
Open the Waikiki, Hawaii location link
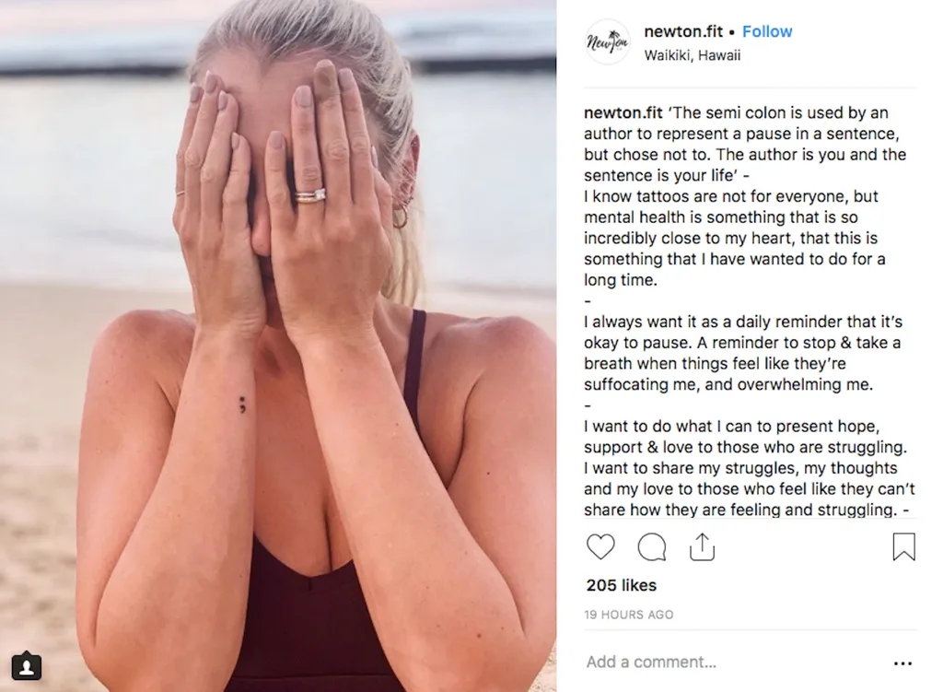(692, 55)
